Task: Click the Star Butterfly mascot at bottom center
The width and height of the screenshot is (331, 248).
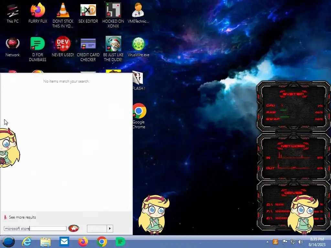Action: tap(154, 215)
